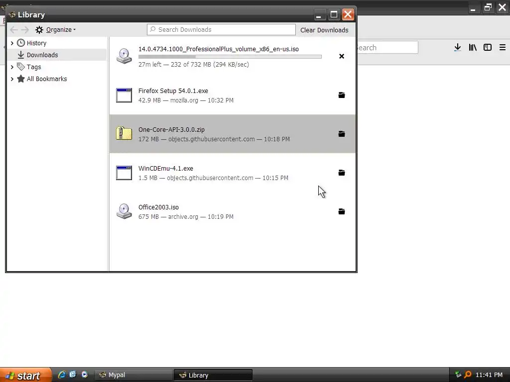This screenshot has height=382, width=510.
Task: Click the clock icon beside History
Action: click(x=21, y=43)
